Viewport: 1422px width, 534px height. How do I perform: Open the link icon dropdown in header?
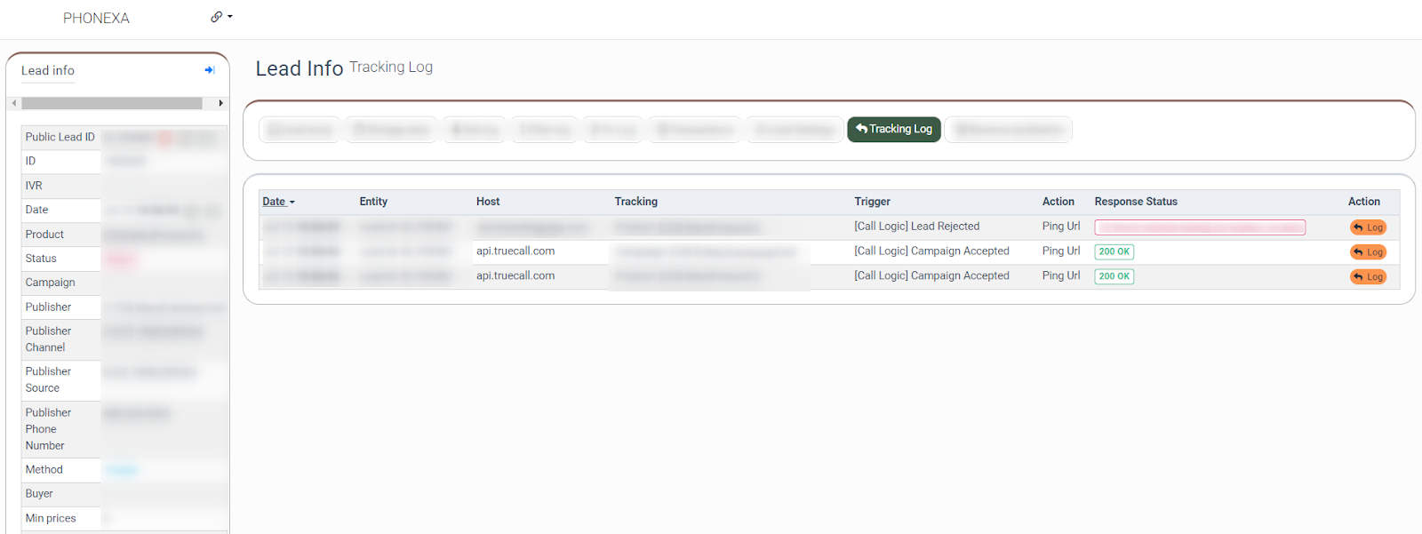[x=221, y=17]
